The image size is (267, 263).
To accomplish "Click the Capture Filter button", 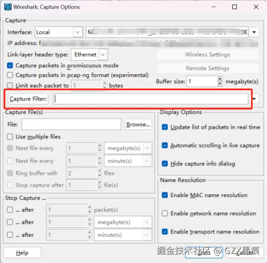I will coord(28,99).
